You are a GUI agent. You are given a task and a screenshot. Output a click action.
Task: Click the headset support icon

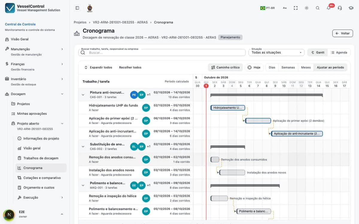(340, 8)
